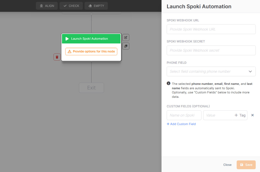Delete node with red trash icon
Image resolution: width=260 pixels, height=172 pixels.
click(x=57, y=57)
